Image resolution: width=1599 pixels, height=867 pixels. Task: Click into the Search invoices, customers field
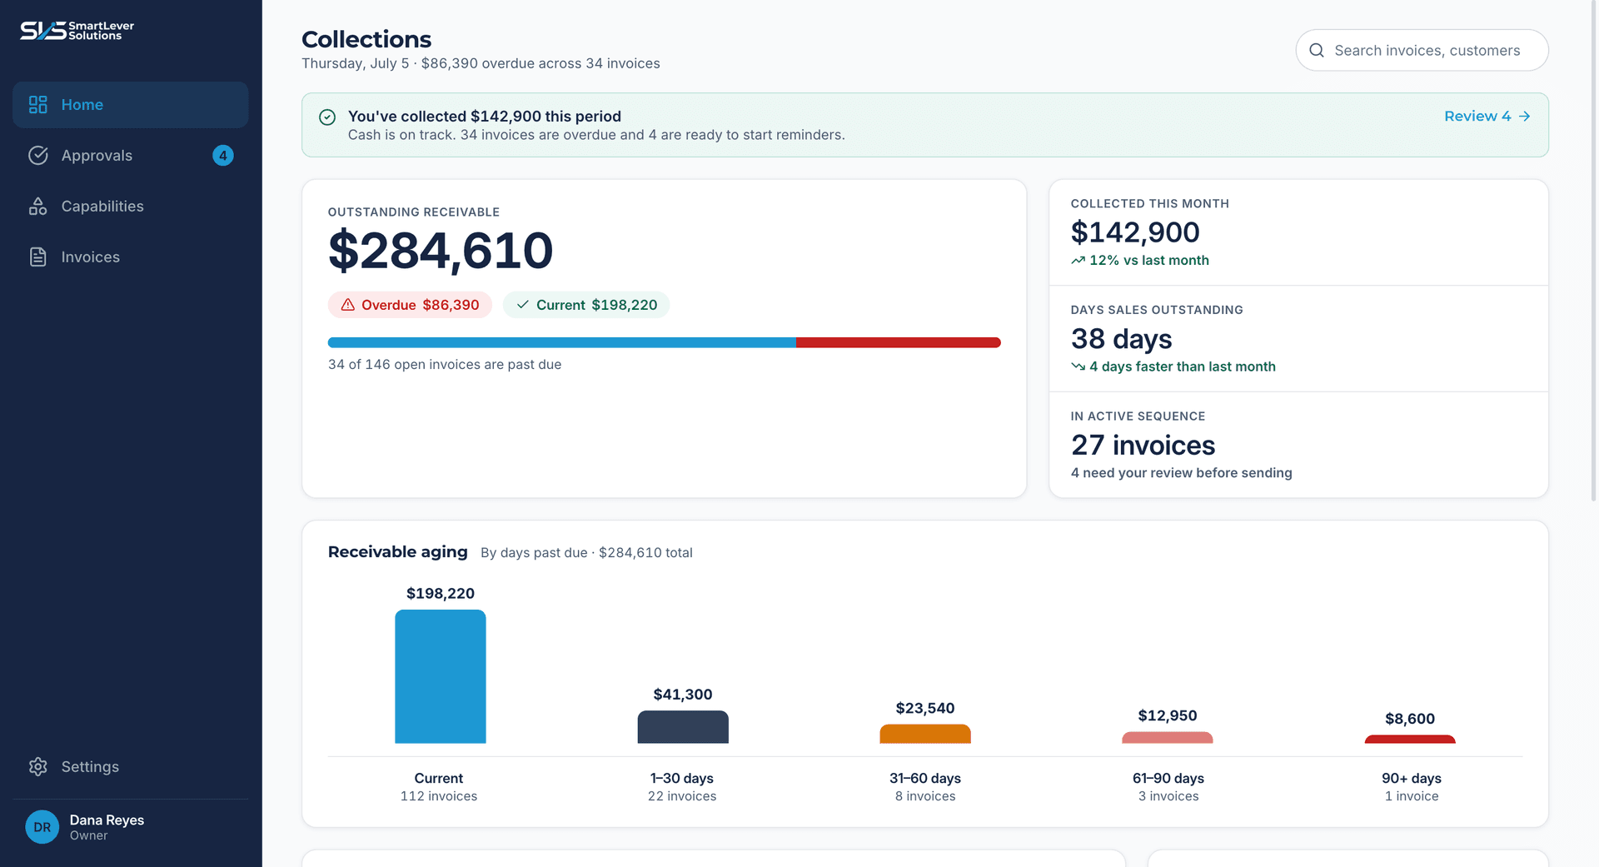1422,51
